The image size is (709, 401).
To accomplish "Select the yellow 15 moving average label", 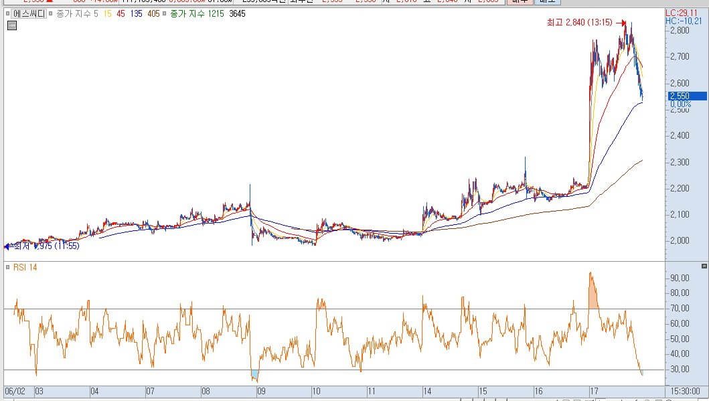I will [x=107, y=14].
